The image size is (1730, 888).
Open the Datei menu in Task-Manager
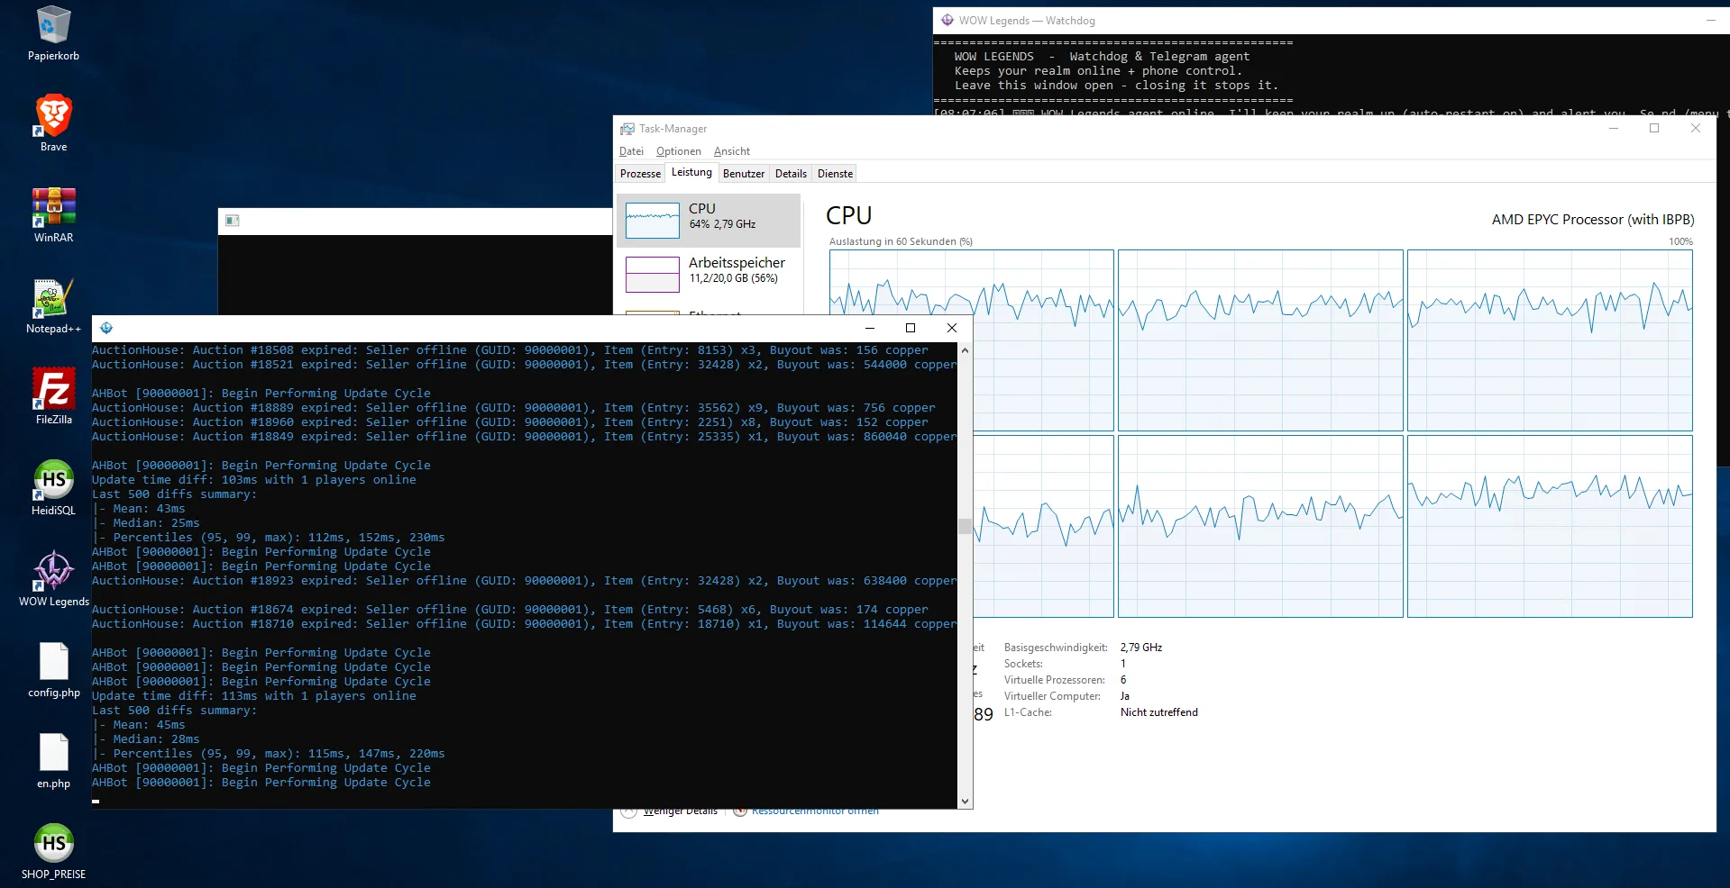[x=631, y=151]
